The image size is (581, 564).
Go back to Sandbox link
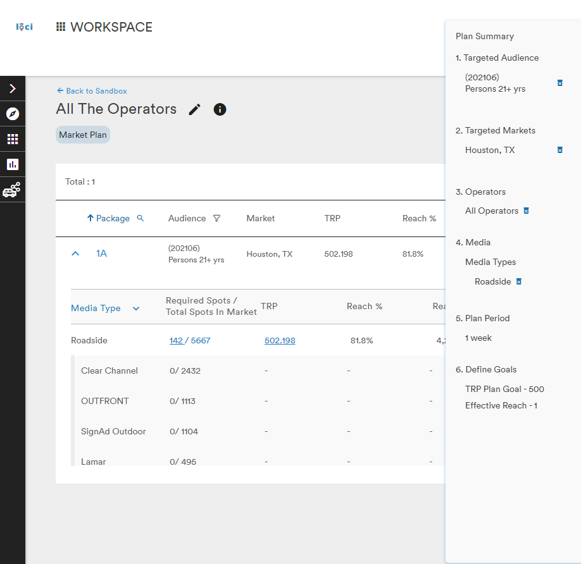92,90
